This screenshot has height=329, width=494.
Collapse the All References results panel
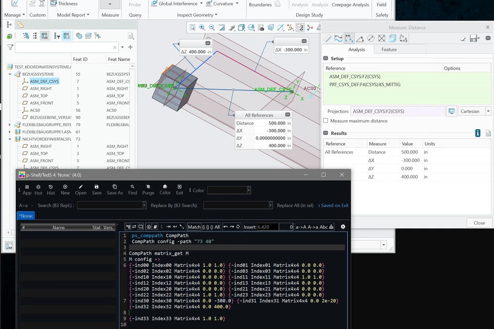coord(287,115)
